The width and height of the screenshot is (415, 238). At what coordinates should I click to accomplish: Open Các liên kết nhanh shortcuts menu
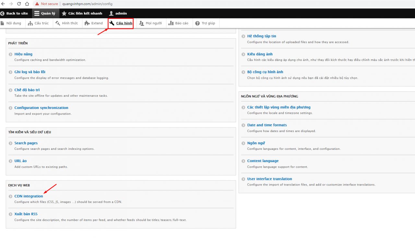point(82,13)
